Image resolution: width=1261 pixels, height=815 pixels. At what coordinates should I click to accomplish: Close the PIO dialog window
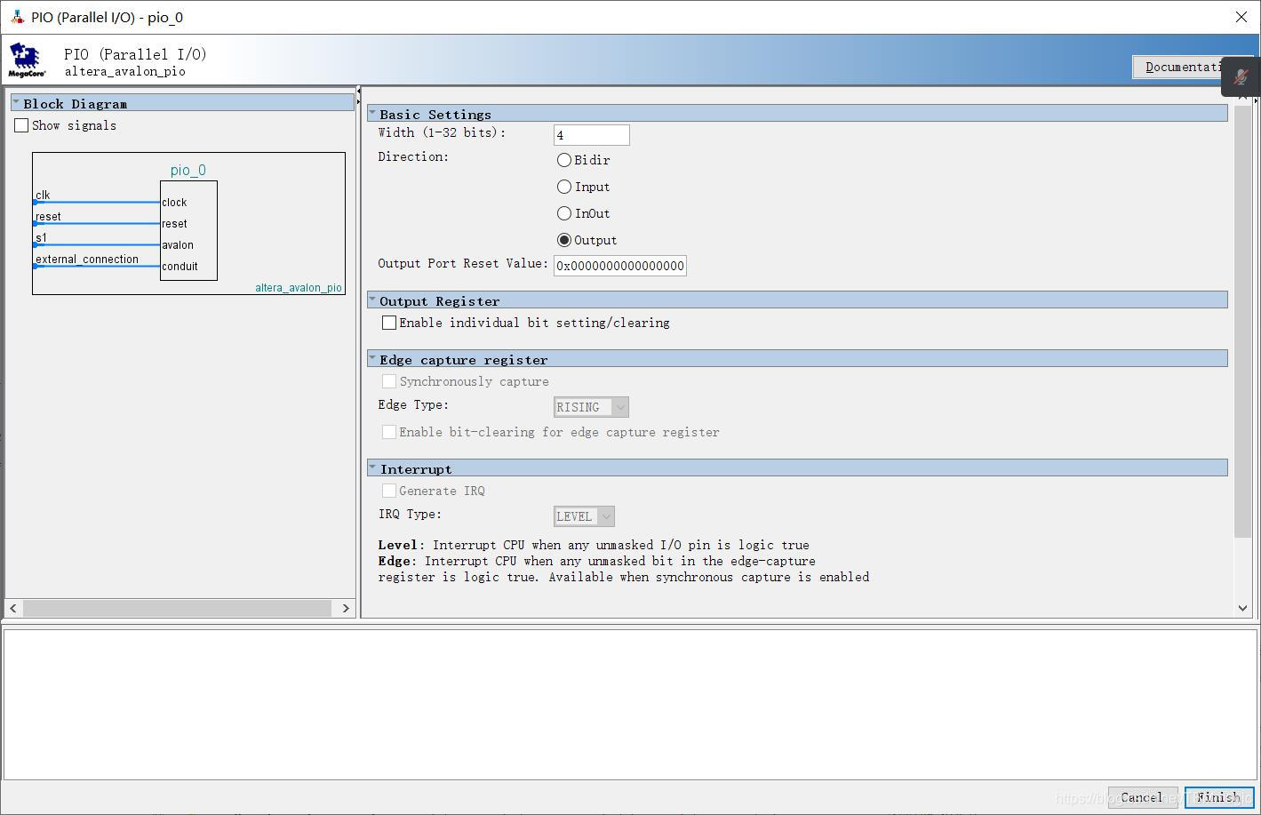pos(1241,17)
